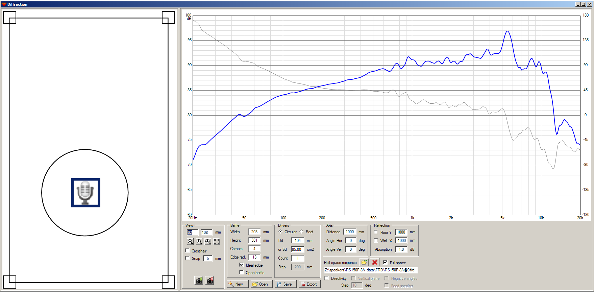The width and height of the screenshot is (594, 292).
Task: Click the Sd area field showing 85.00
Action: click(298, 249)
